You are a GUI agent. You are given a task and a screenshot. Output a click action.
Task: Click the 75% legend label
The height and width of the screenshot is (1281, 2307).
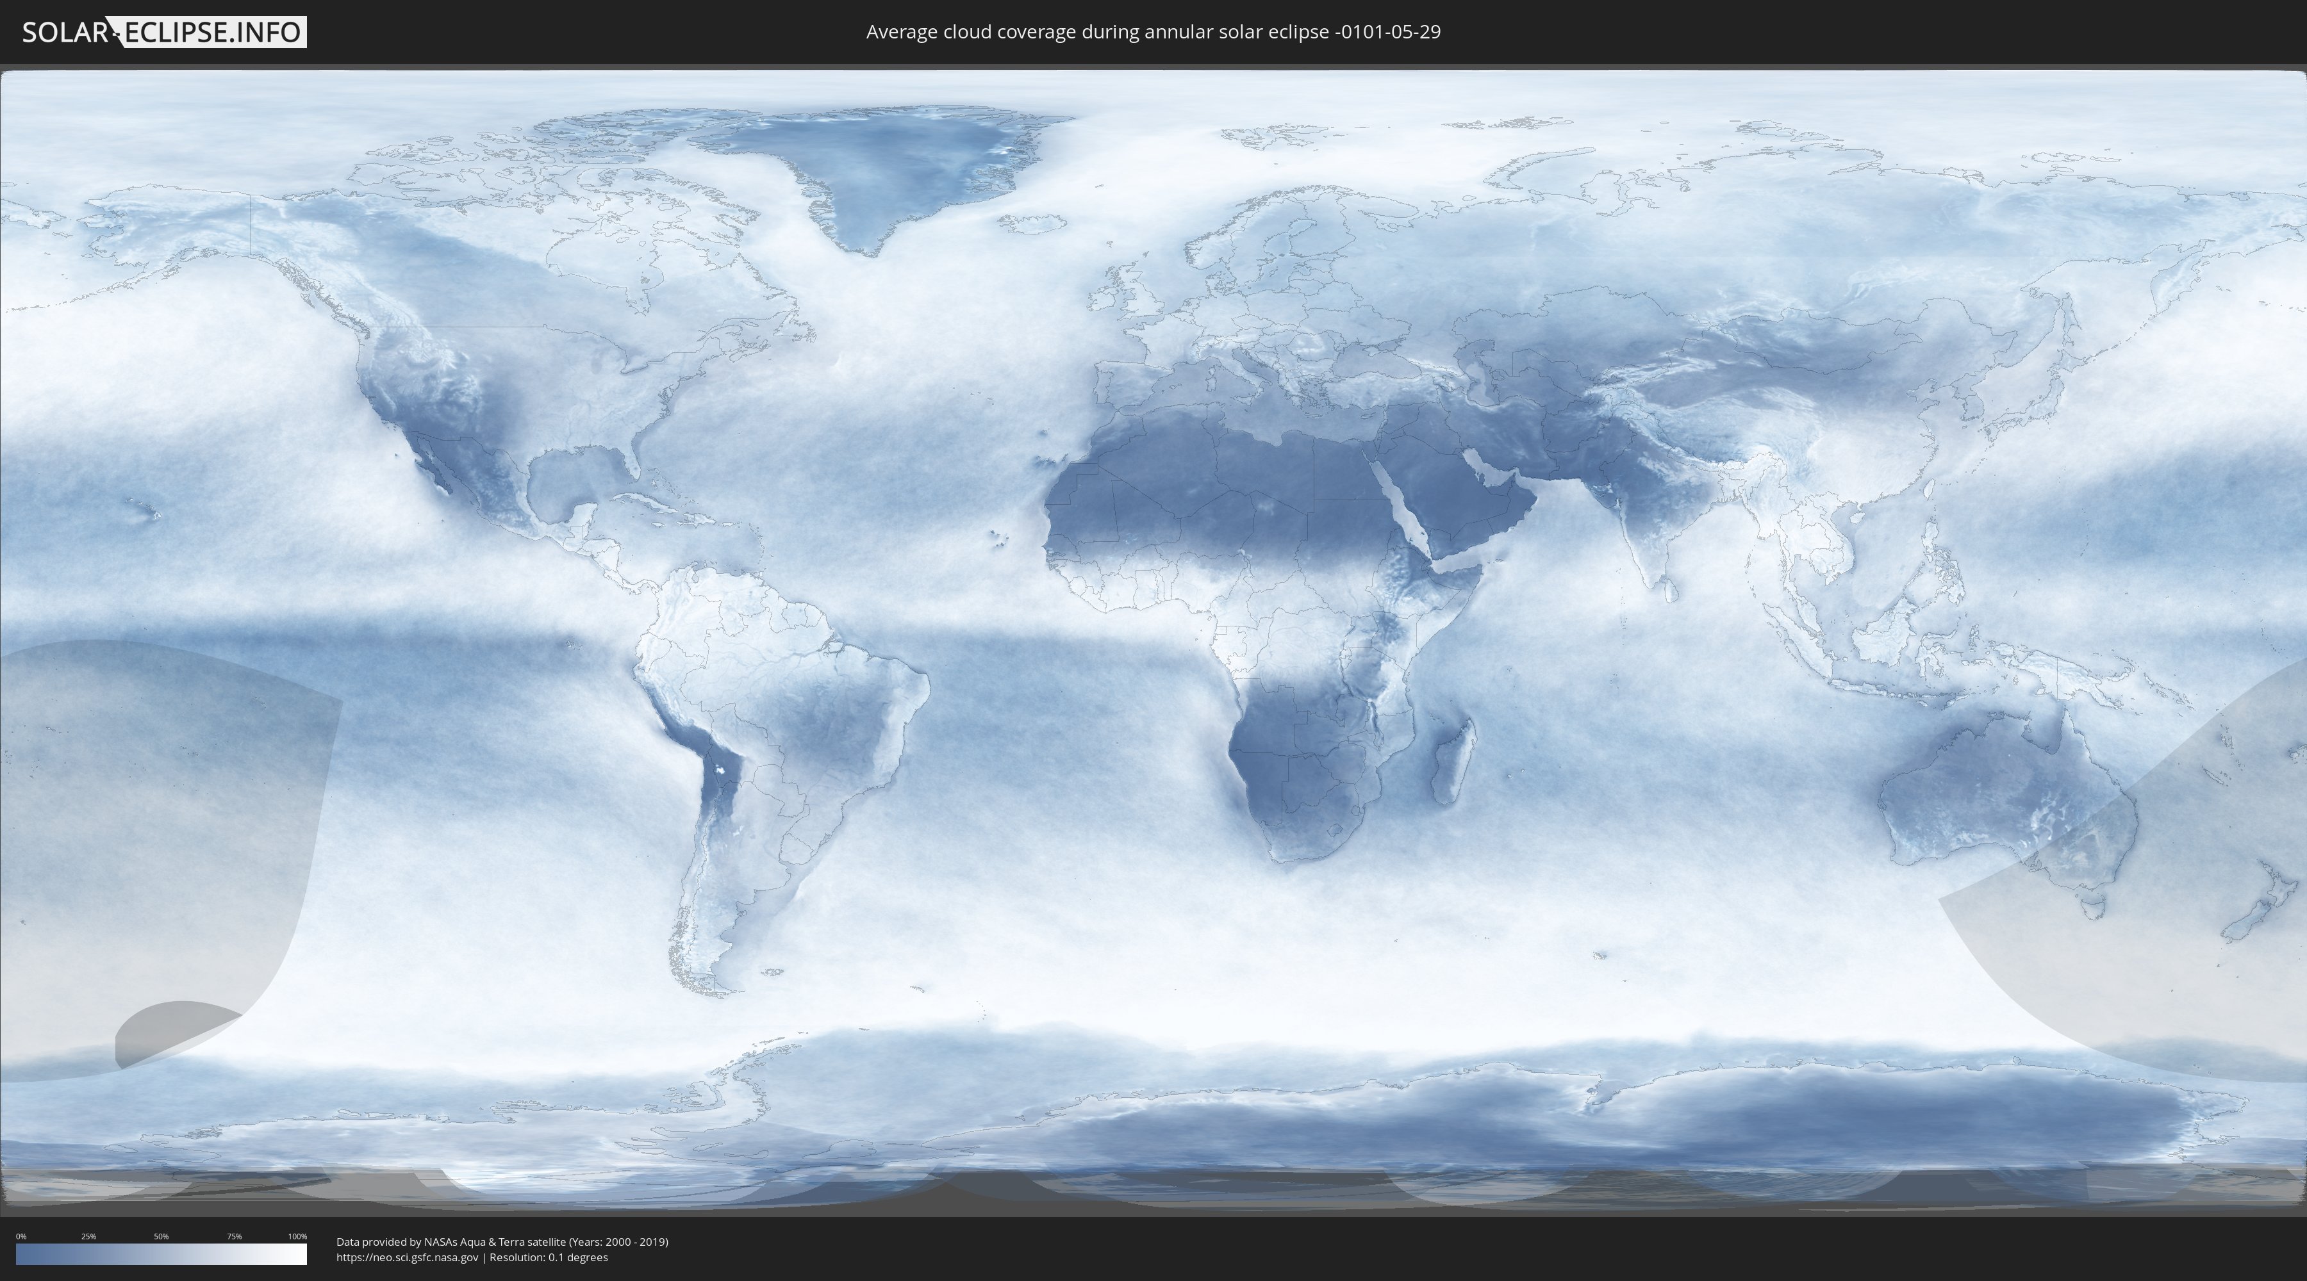coord(234,1236)
